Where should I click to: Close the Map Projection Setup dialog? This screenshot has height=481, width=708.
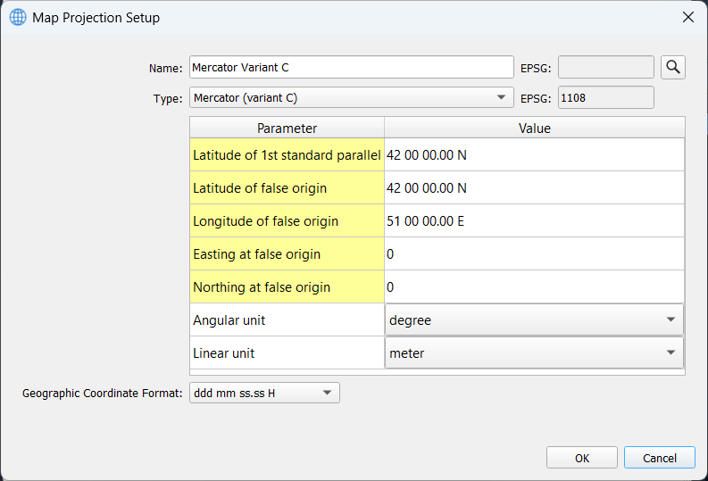[687, 17]
